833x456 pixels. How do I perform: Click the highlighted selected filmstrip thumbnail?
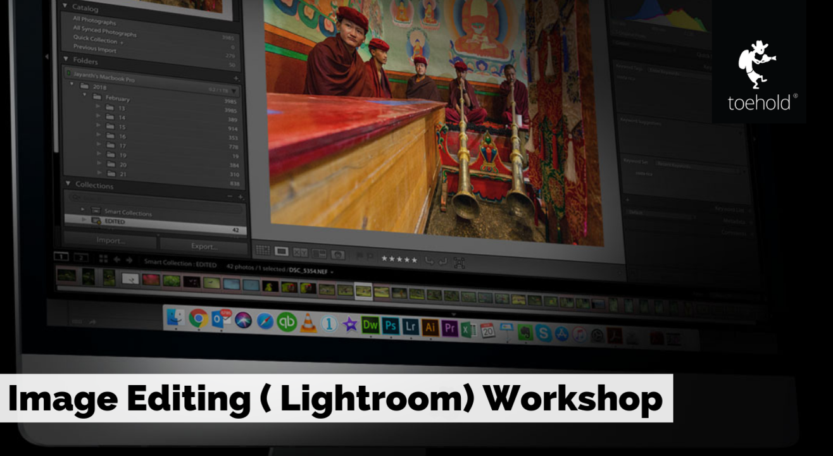point(363,291)
